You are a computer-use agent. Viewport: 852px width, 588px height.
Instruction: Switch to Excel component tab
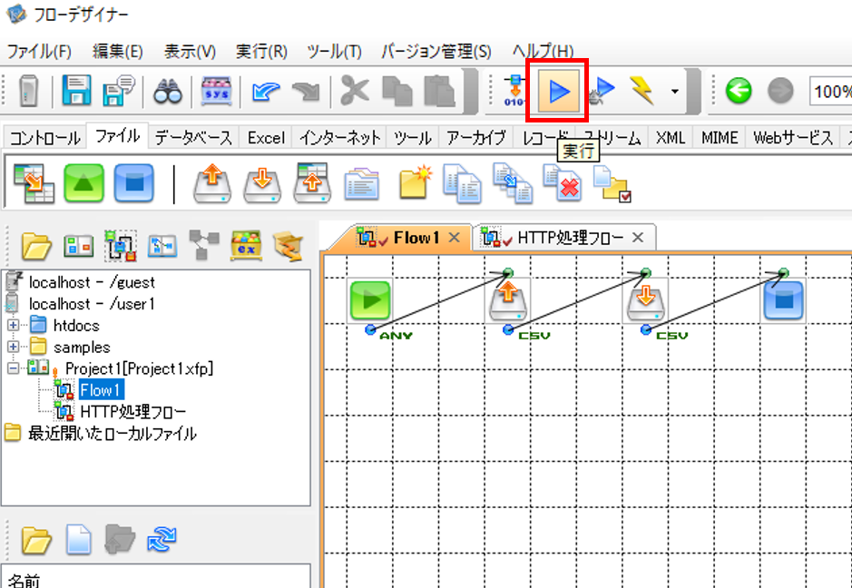pos(266,138)
